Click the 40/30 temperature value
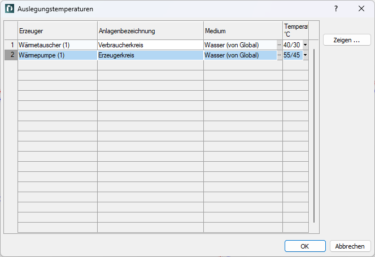Image resolution: width=375 pixels, height=257 pixels. click(x=293, y=45)
